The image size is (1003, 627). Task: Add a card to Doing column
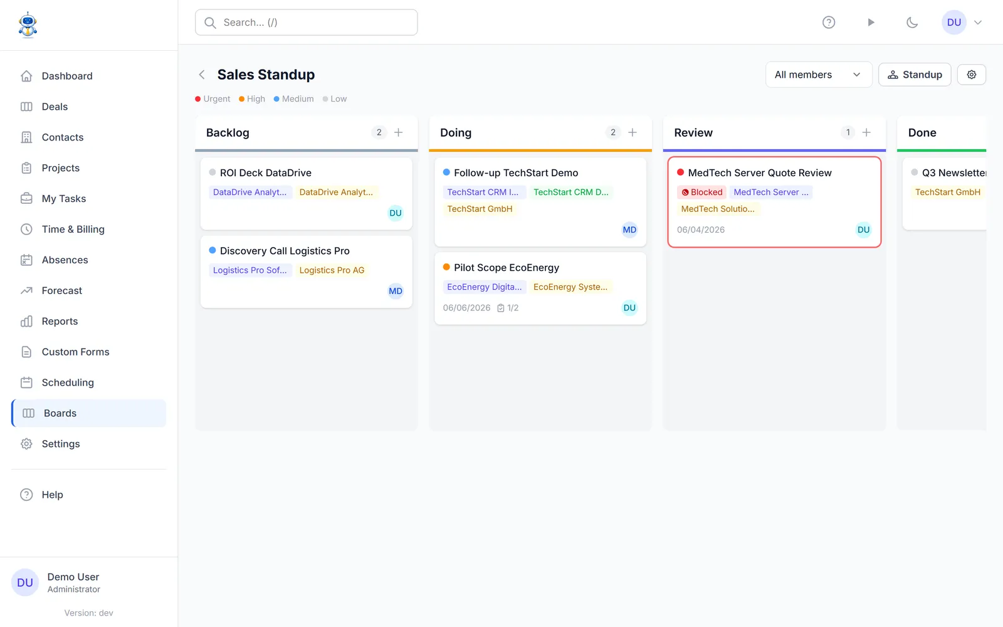point(633,132)
